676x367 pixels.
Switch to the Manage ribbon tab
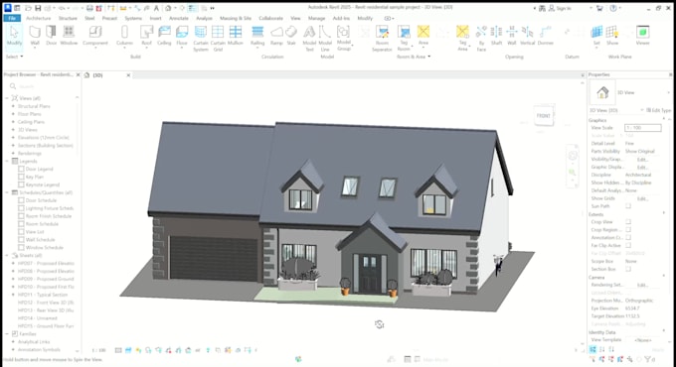316,18
